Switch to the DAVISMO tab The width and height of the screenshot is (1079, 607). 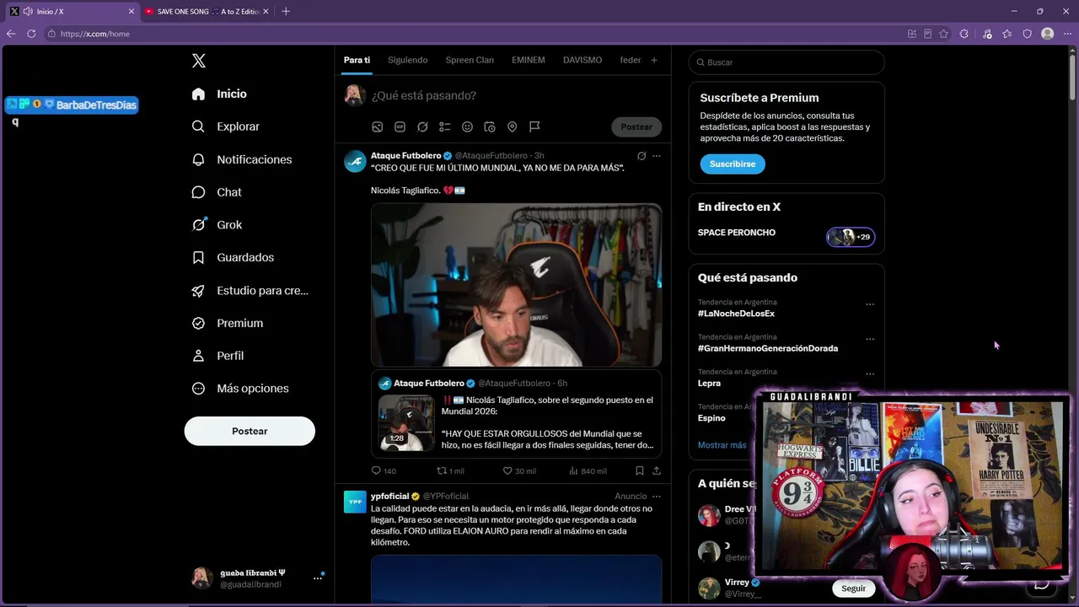[x=582, y=60]
